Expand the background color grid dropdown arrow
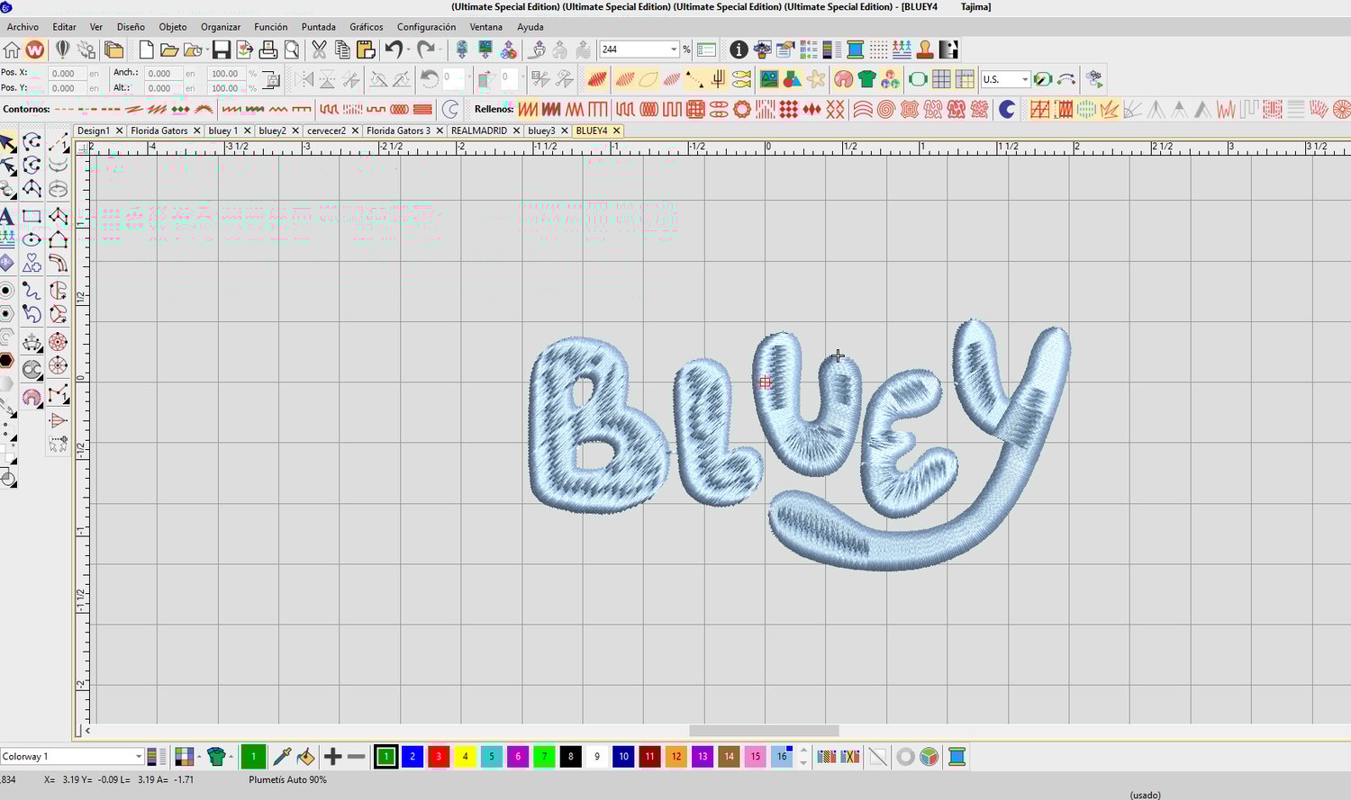Image resolution: width=1351 pixels, height=800 pixels. coord(199,757)
